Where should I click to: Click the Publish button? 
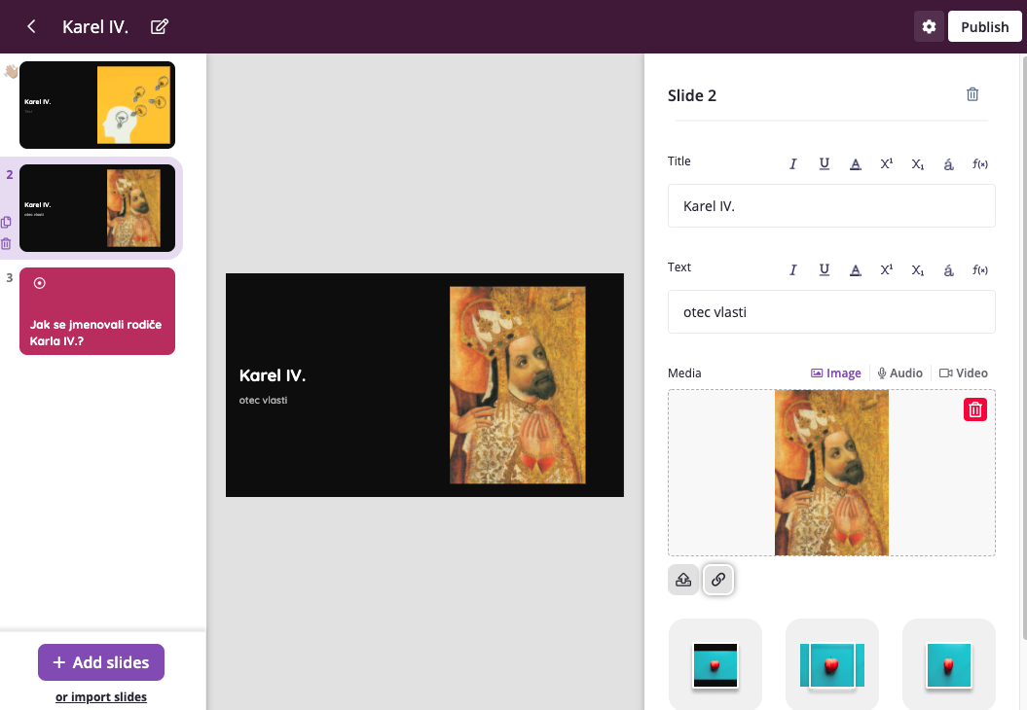tap(984, 27)
